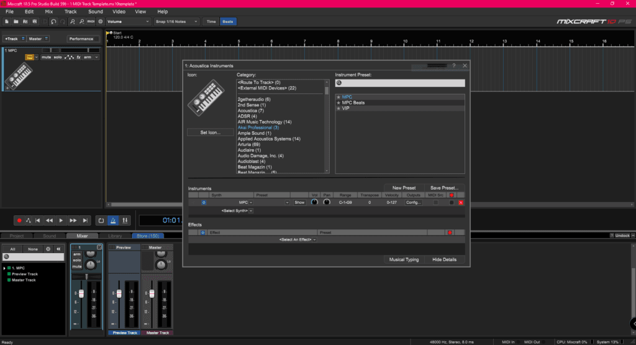Click the Open Project folder icon
This screenshot has width=636, height=345.
[16, 22]
